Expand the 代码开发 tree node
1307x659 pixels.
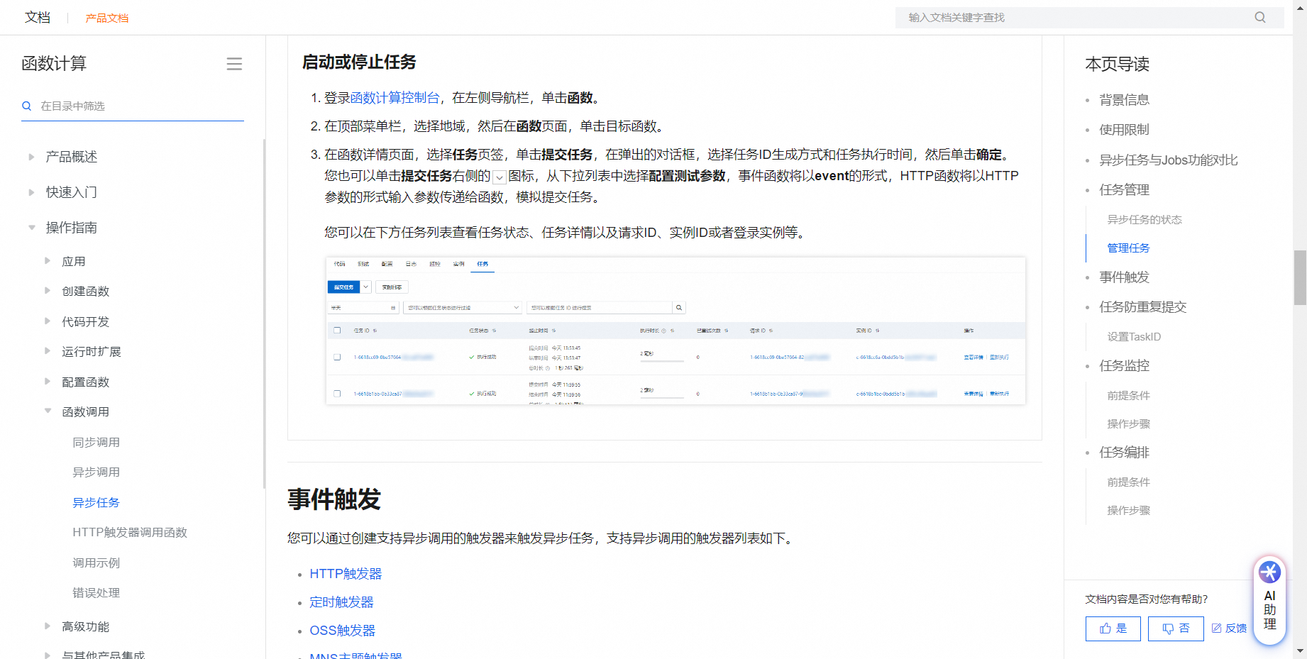point(48,321)
